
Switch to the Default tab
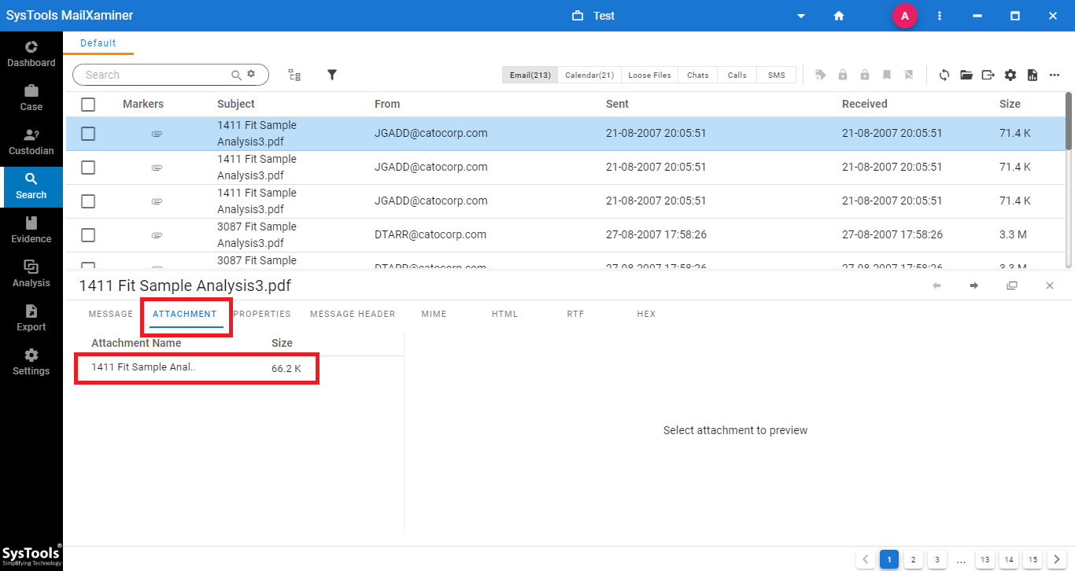98,43
